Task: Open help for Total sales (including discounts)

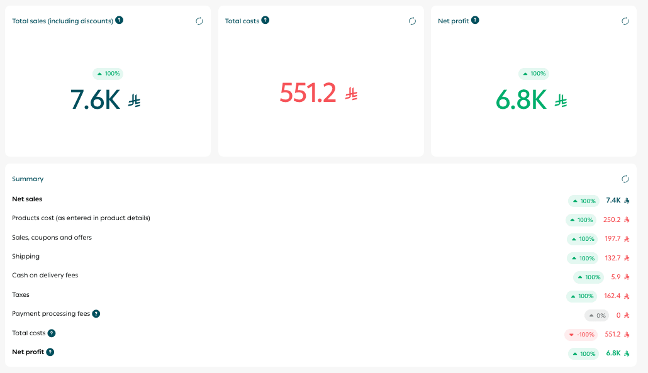Action: 120,20
